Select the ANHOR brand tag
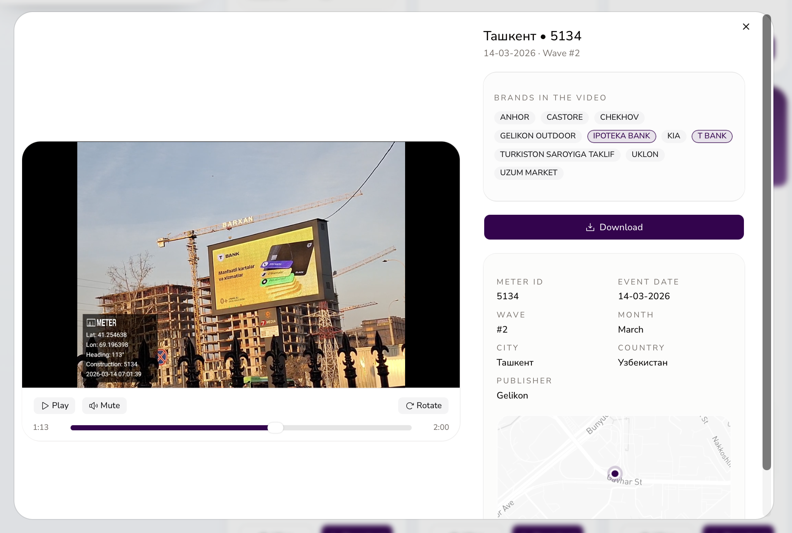This screenshot has height=533, width=792. tap(514, 117)
